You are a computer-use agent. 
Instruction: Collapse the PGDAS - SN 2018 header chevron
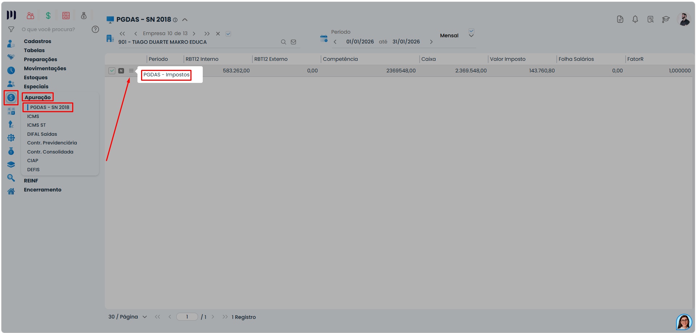coord(185,20)
